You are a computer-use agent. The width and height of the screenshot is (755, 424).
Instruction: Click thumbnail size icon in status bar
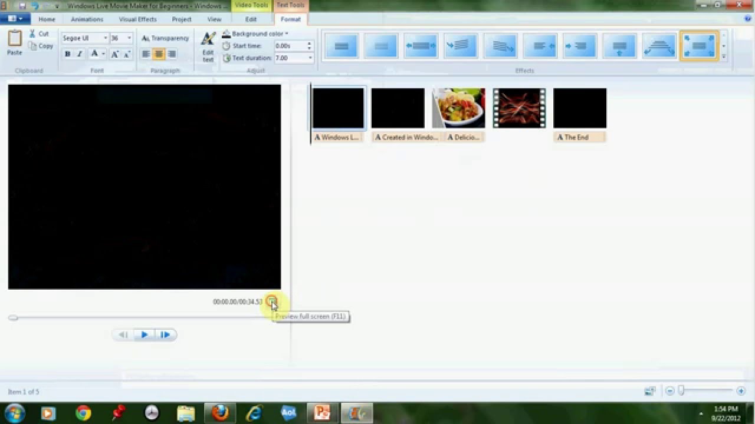[x=649, y=391]
